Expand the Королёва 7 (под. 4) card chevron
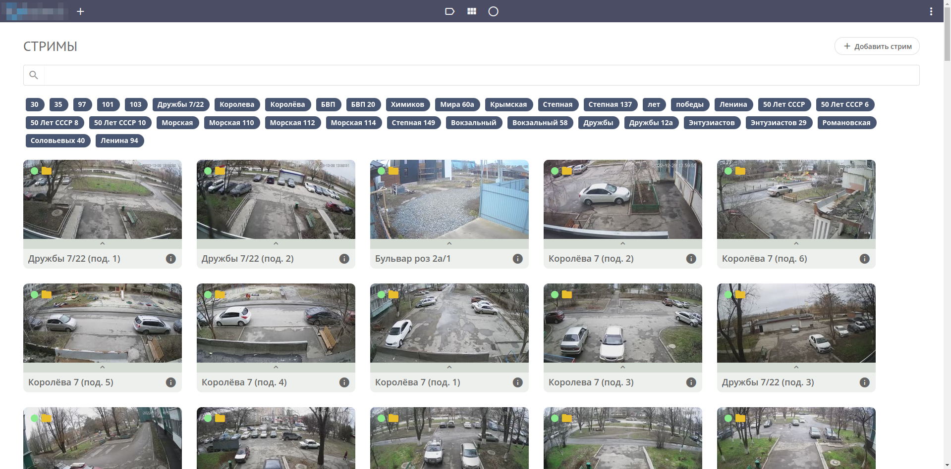The image size is (951, 469). (x=276, y=367)
